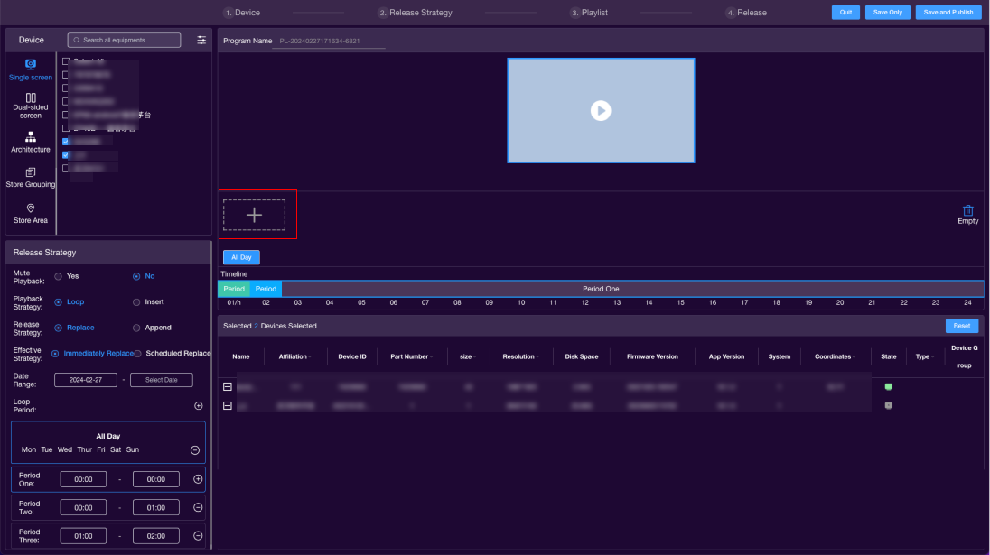Switch to Dual-sided screen view

31,106
